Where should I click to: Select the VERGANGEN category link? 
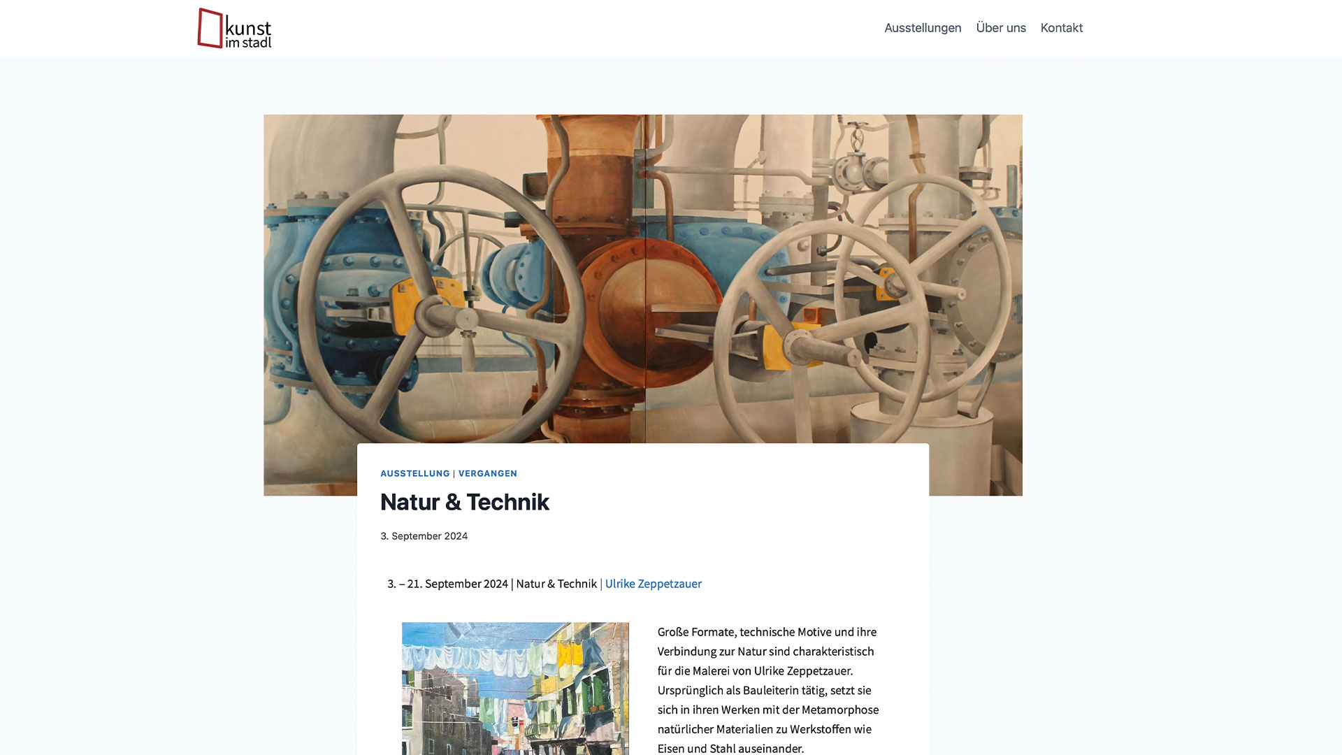coord(488,473)
